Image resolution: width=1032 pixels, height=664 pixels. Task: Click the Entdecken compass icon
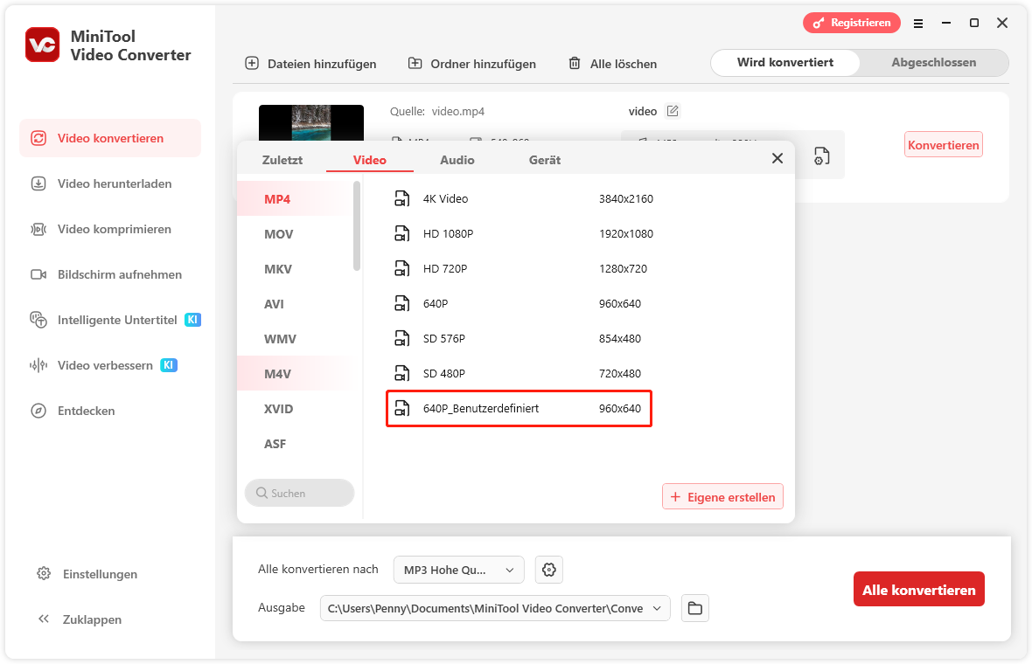38,411
